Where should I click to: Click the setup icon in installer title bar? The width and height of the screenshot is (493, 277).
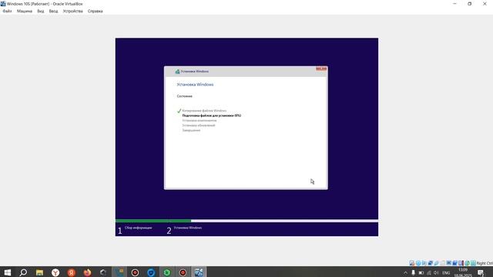(x=177, y=72)
